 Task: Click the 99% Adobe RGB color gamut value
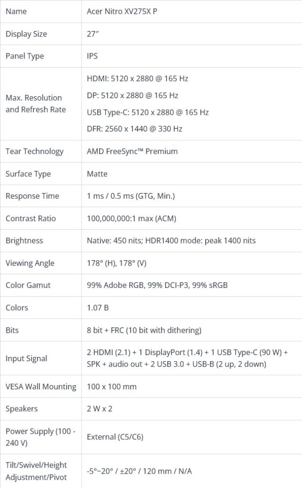click(157, 285)
